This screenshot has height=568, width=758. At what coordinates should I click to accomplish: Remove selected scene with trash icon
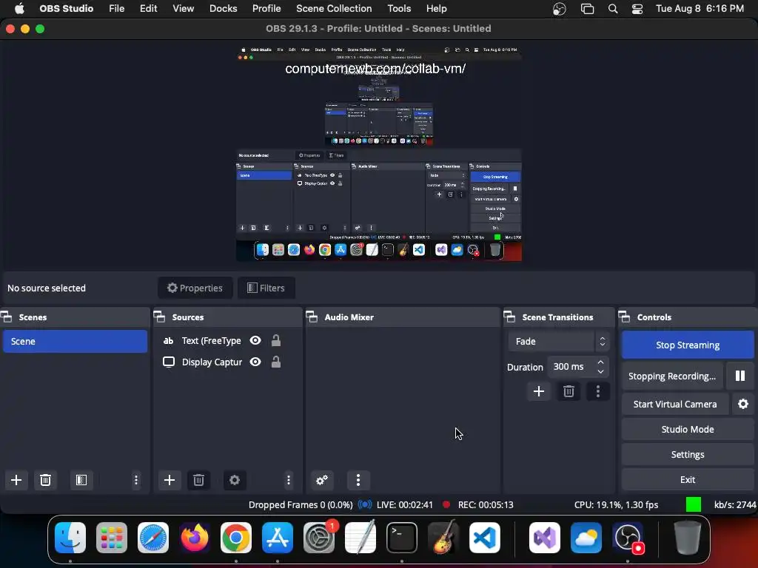tap(45, 480)
